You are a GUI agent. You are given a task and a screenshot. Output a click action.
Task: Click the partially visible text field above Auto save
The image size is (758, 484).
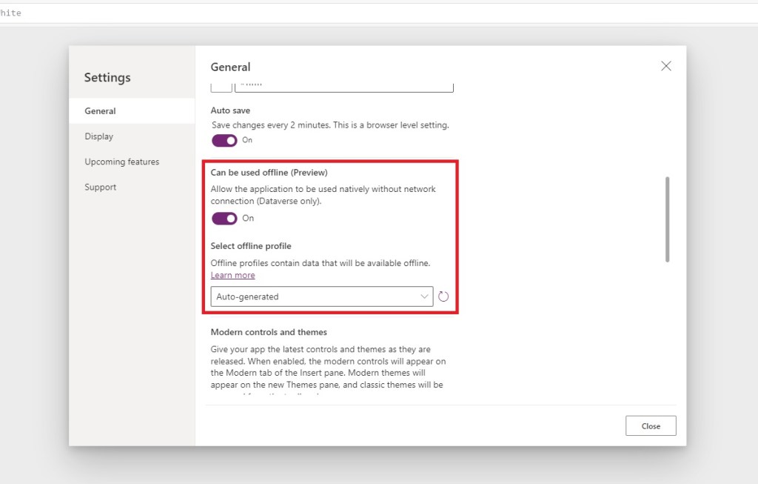coord(343,87)
